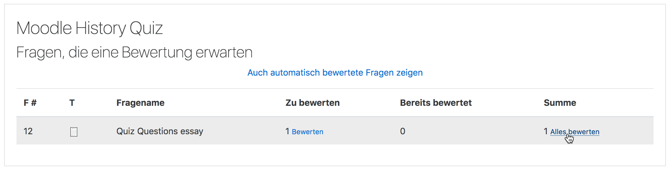Click the essay question type icon
The image size is (670, 170).
(74, 132)
